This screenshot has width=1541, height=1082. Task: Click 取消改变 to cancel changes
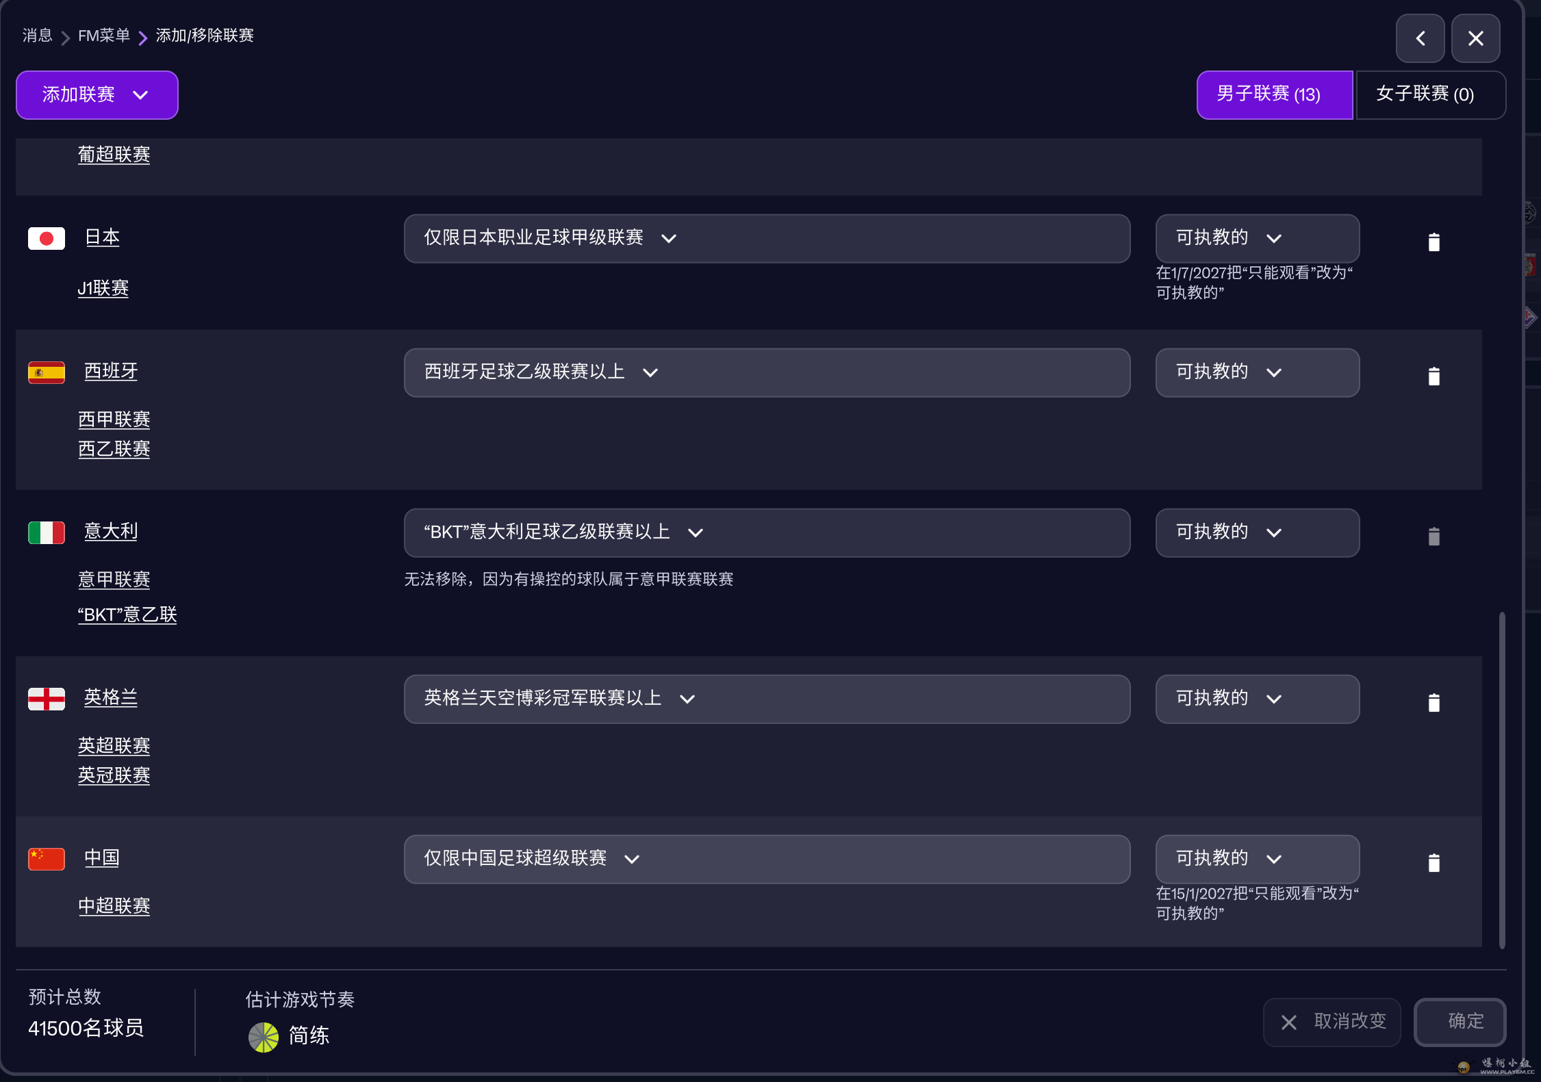click(1332, 1022)
